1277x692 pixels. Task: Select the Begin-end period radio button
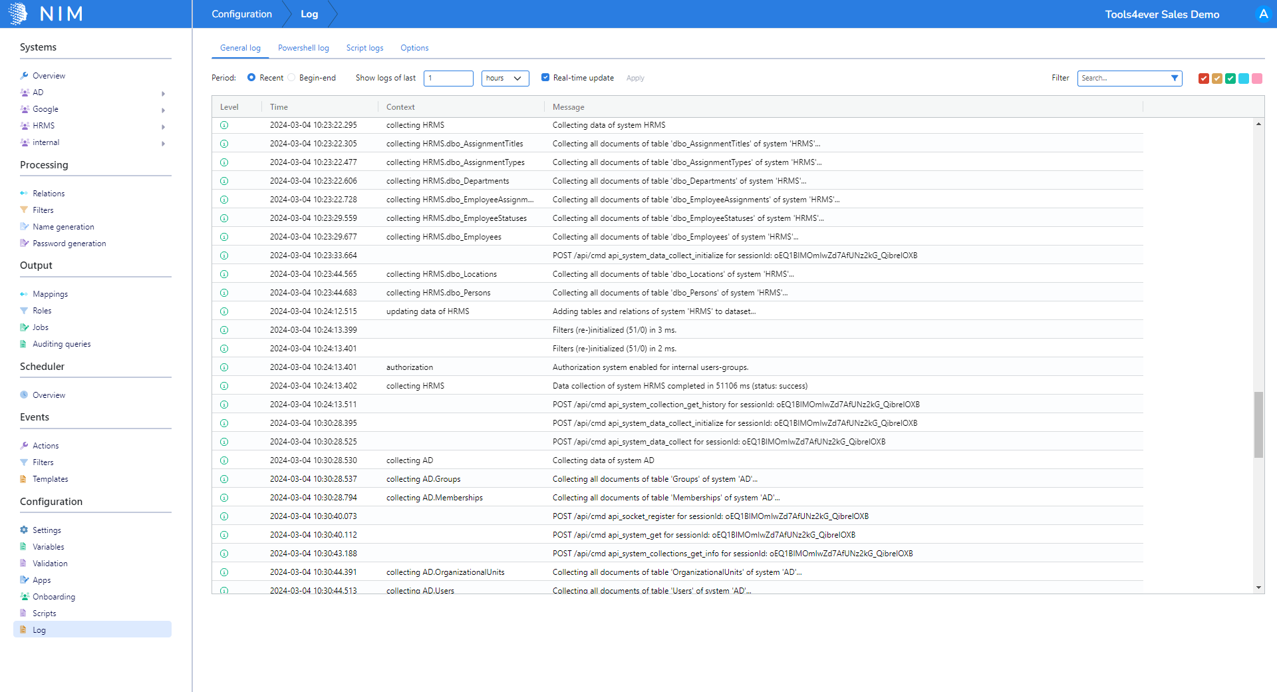pos(291,77)
